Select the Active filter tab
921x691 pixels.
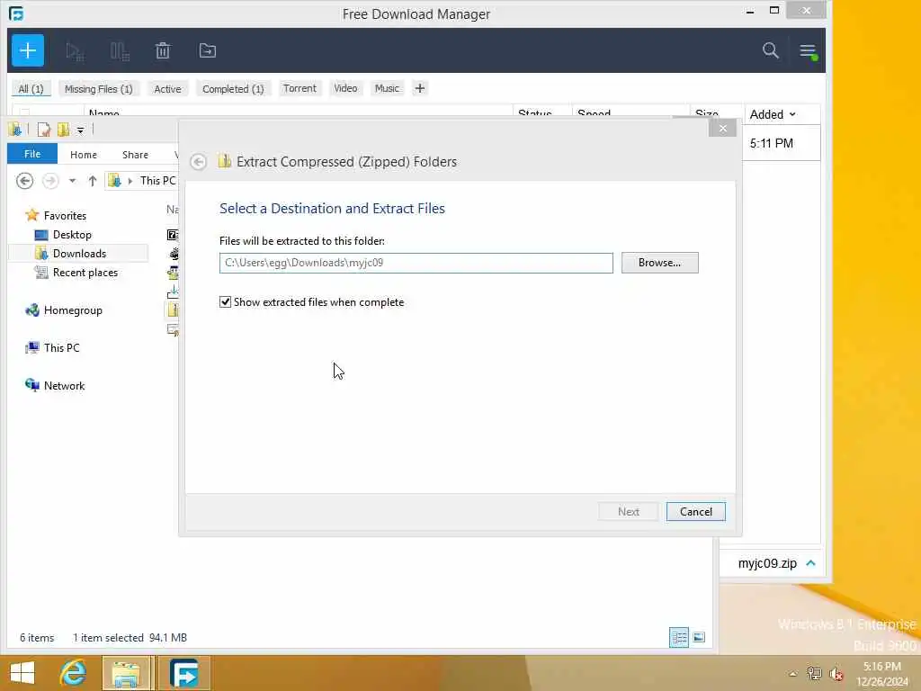pyautogui.click(x=167, y=89)
